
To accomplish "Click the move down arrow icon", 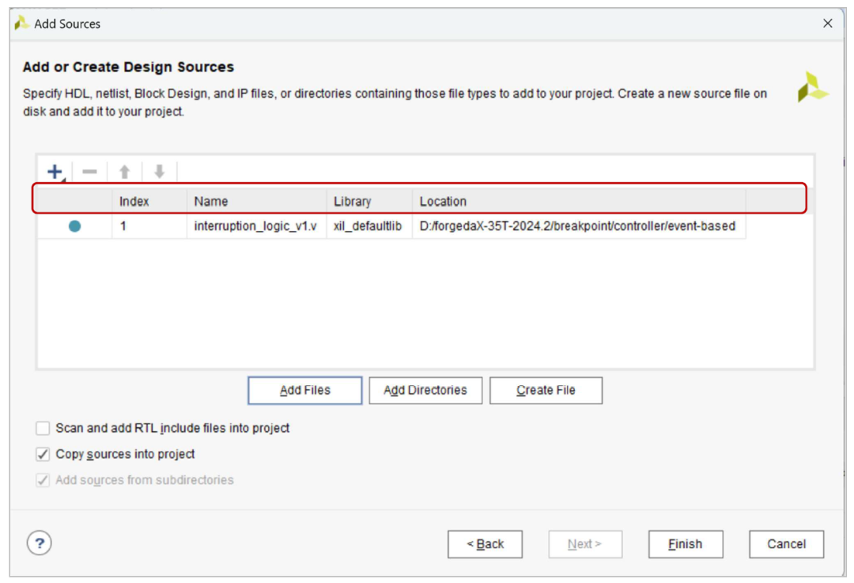I will pos(159,172).
